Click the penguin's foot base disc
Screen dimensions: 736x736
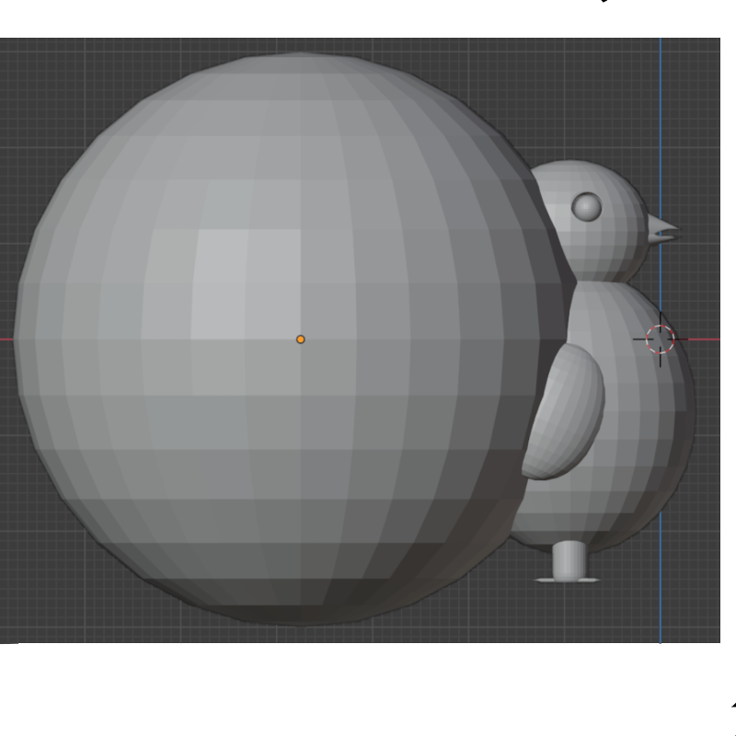click(568, 580)
